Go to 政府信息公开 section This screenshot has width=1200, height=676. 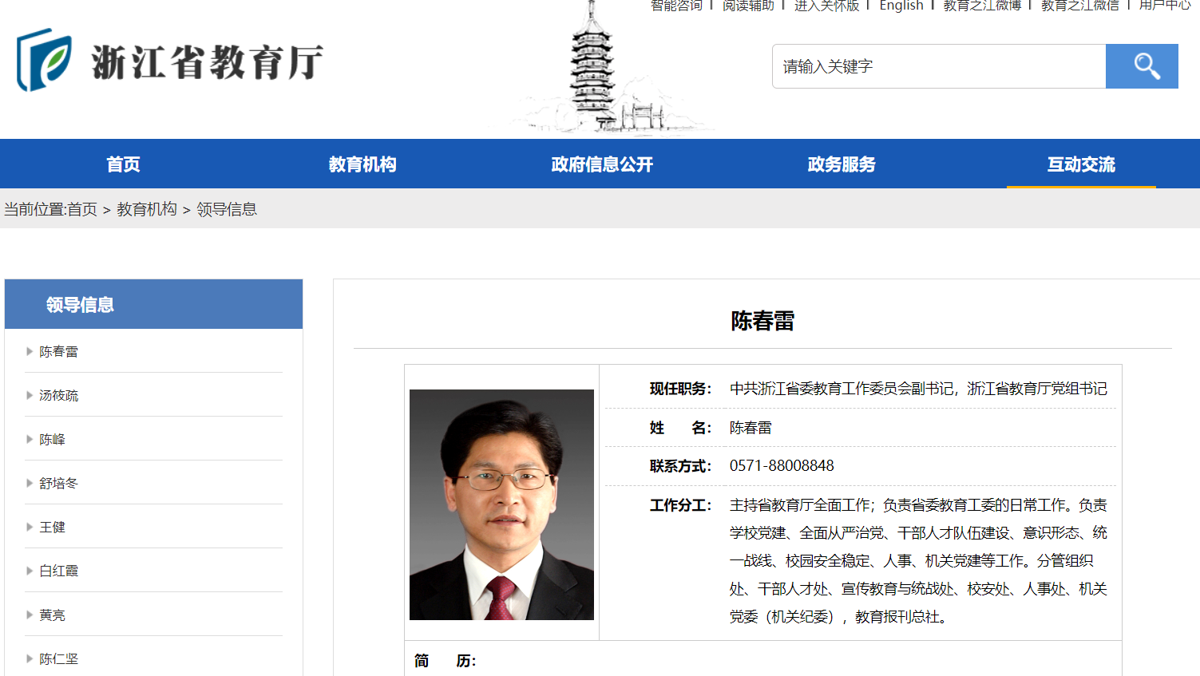(602, 164)
